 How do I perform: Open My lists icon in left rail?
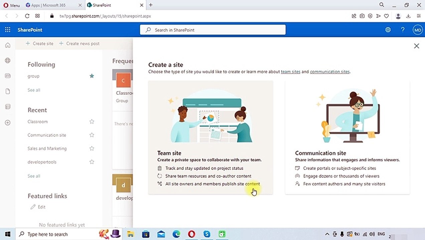tap(8, 107)
